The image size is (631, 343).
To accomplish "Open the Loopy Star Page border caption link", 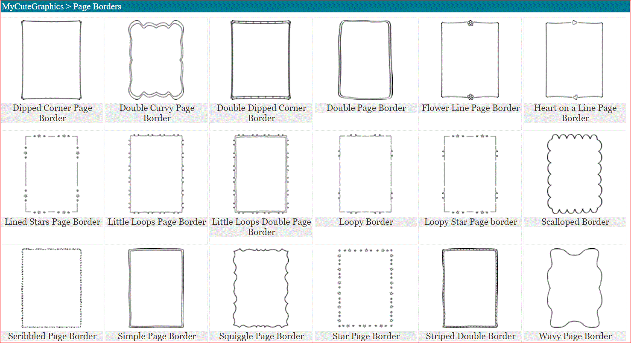I will (470, 222).
